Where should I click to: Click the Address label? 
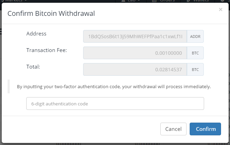(x=36, y=34)
